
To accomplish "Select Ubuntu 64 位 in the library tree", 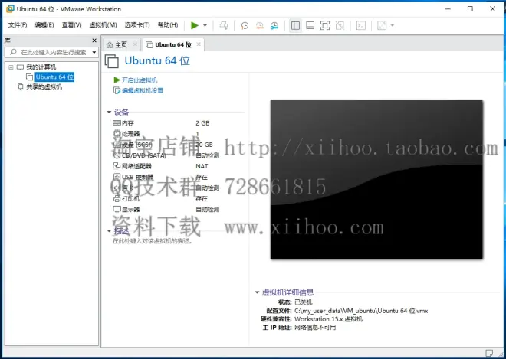I will click(54, 77).
